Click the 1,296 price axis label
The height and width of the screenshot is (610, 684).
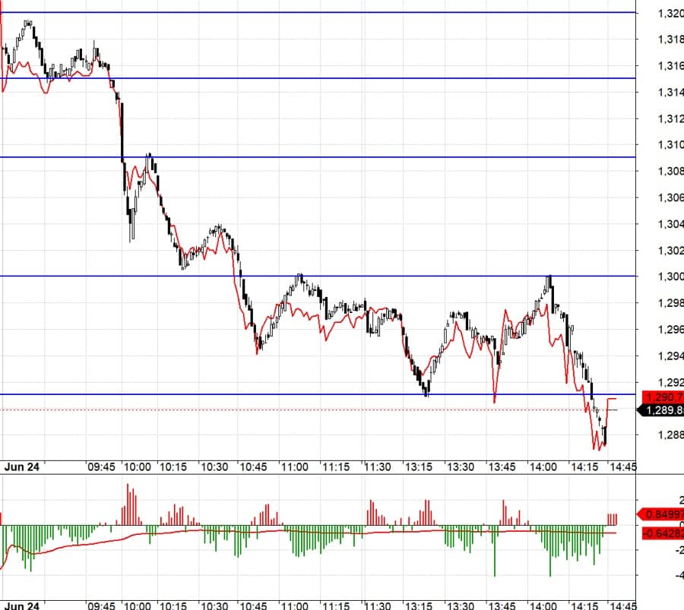[x=671, y=330]
